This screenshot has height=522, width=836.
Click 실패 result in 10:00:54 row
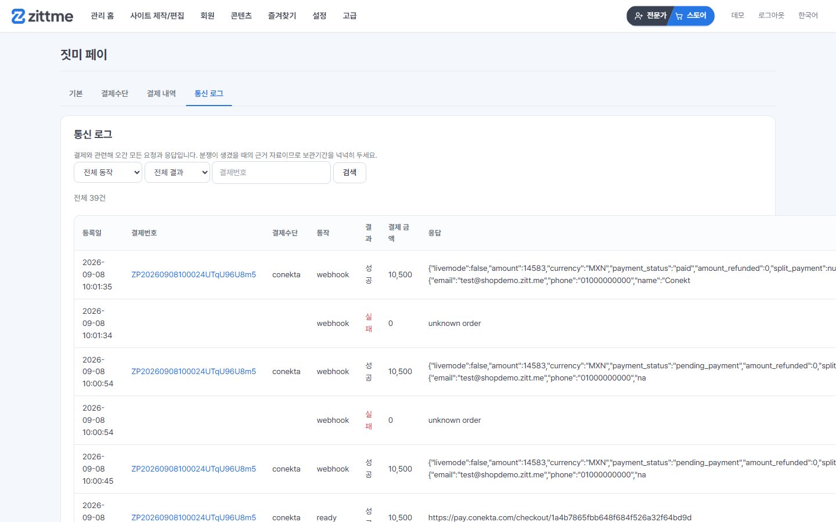368,420
